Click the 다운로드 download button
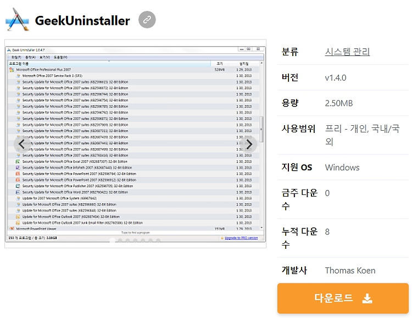The width and height of the screenshot is (412, 318). pos(343,298)
